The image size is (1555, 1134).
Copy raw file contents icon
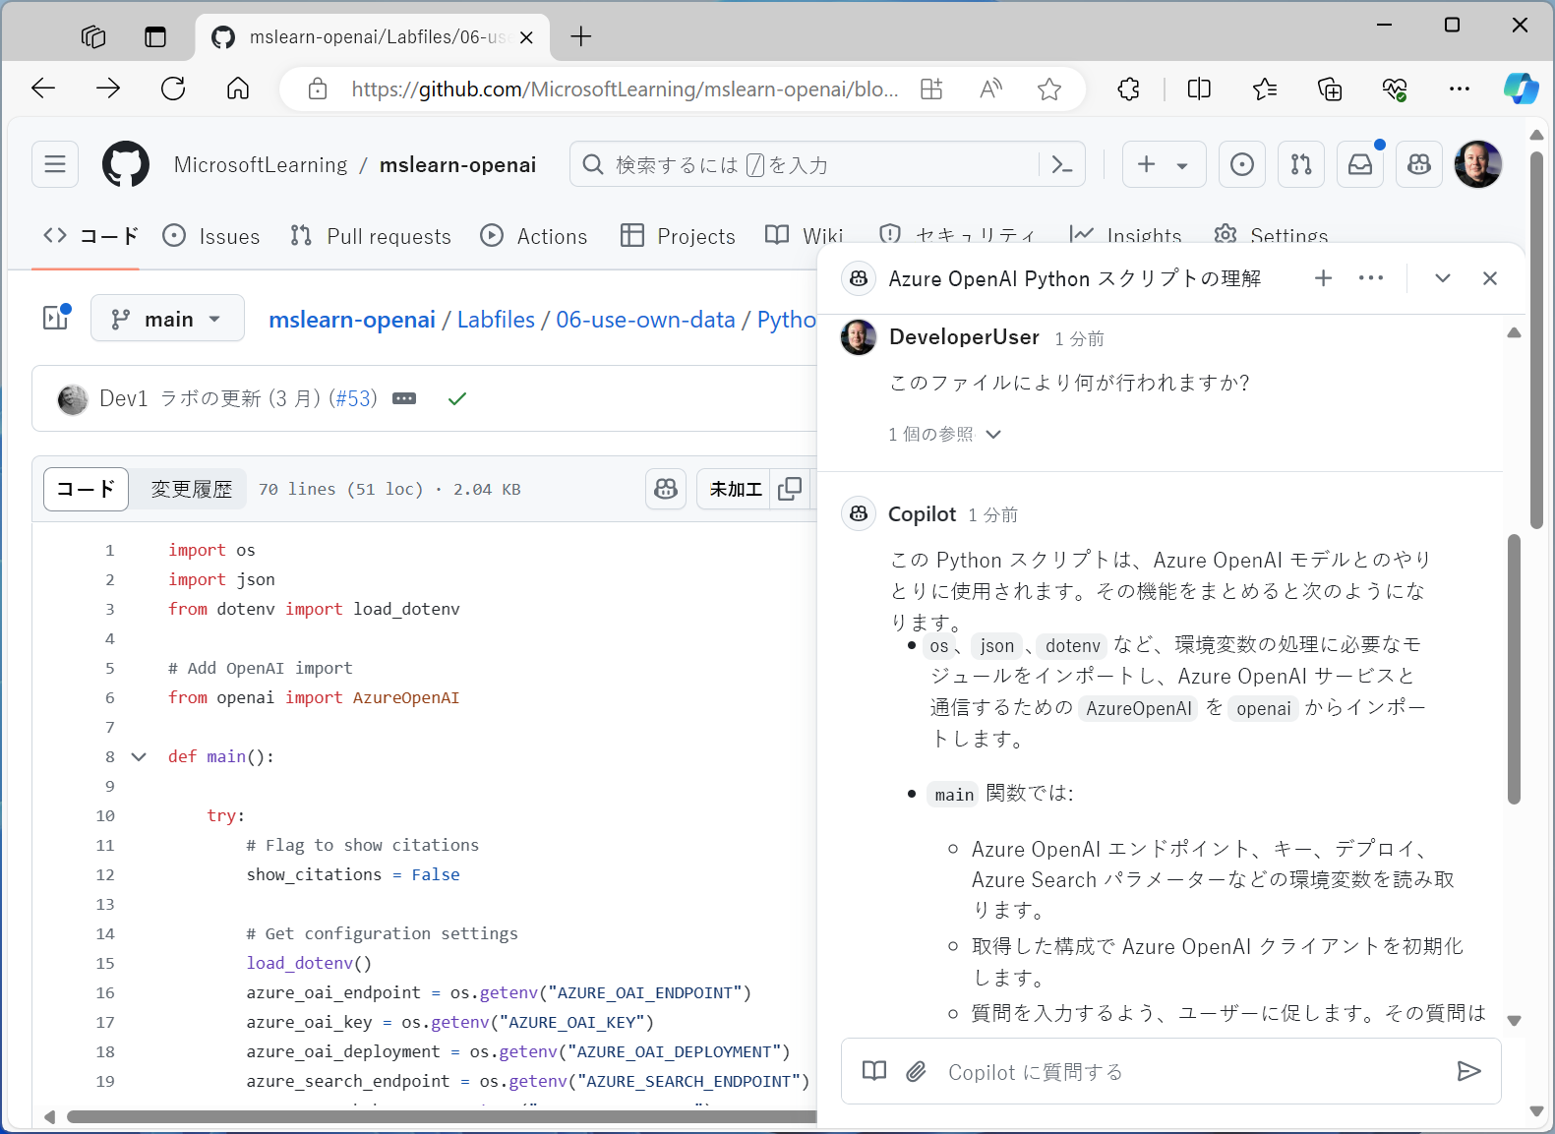click(x=790, y=489)
